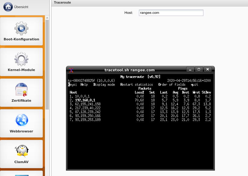
Task: Click the sidebar scroll-up arrow
Action: click(x=47, y=18)
